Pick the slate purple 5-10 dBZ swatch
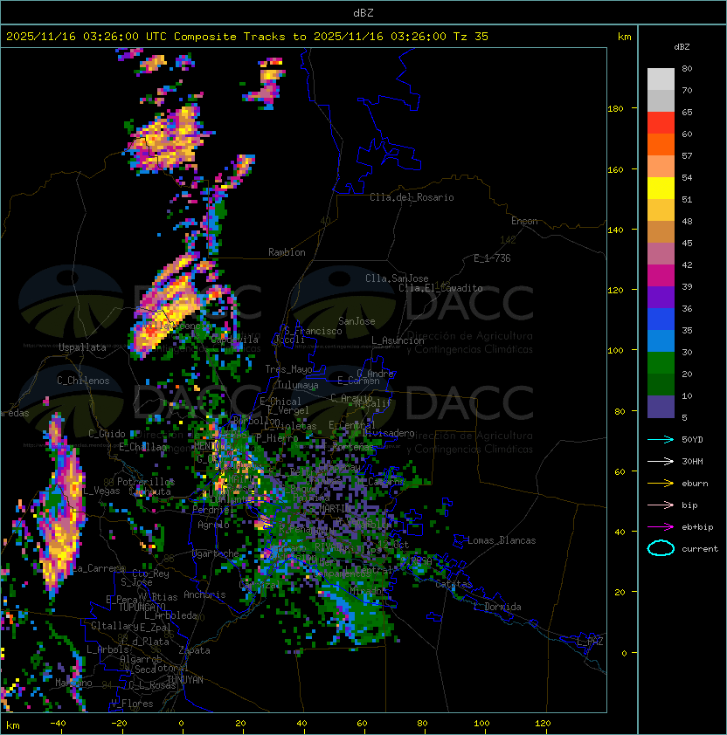Viewport: 727px width, 735px height. coord(661,407)
